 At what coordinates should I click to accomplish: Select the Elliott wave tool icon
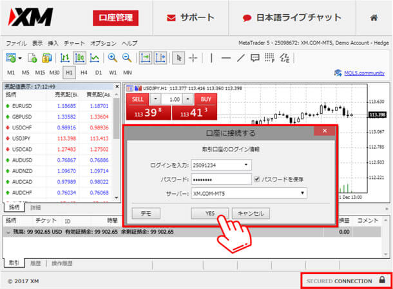[285, 58]
